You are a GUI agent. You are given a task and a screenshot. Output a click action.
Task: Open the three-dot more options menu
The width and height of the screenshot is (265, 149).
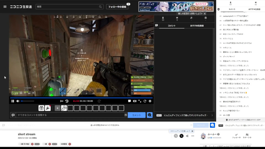point(193,136)
